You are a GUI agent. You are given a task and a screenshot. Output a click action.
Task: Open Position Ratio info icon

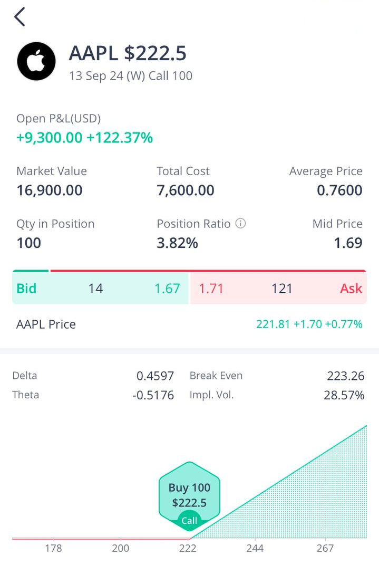(x=240, y=224)
